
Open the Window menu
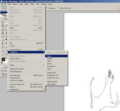coord(44,4)
